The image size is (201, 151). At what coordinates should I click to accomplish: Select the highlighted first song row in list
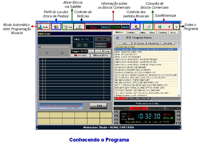click(146, 49)
